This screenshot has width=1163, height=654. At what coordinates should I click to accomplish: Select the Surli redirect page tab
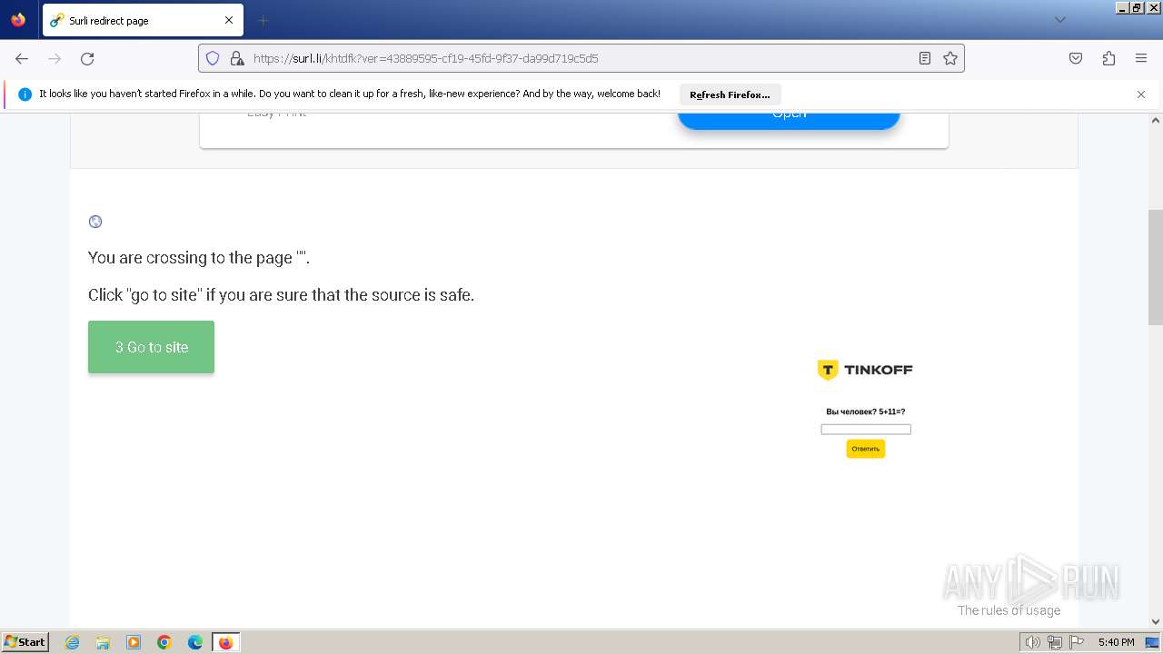coord(143,20)
